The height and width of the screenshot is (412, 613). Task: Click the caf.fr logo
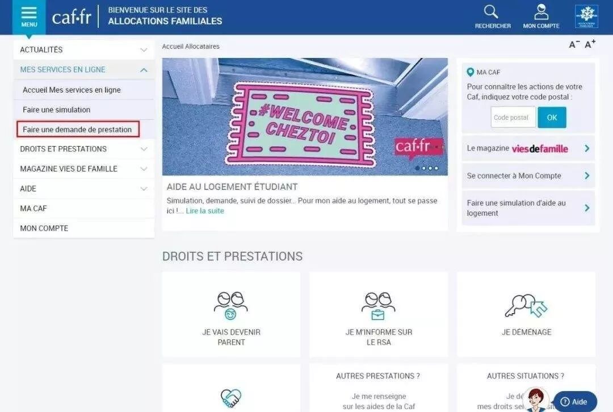(72, 17)
